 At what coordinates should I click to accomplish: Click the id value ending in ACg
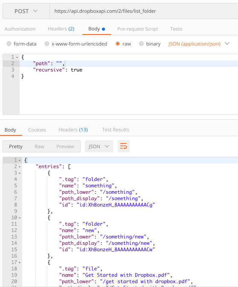pyautogui.click(x=116, y=205)
